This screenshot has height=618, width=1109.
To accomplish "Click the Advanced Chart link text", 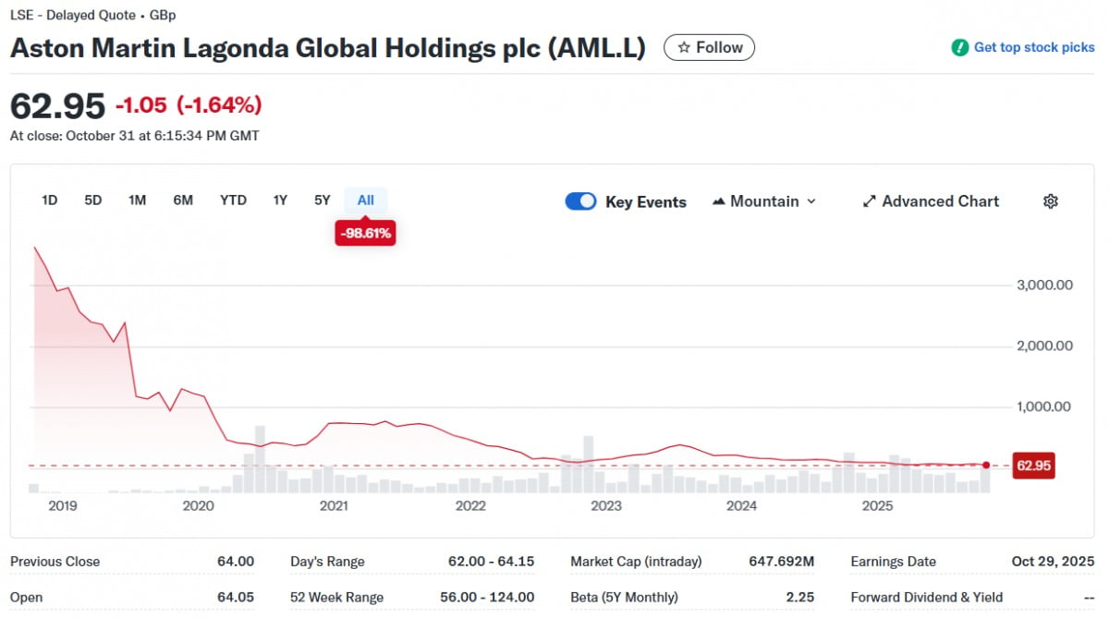I will (940, 201).
